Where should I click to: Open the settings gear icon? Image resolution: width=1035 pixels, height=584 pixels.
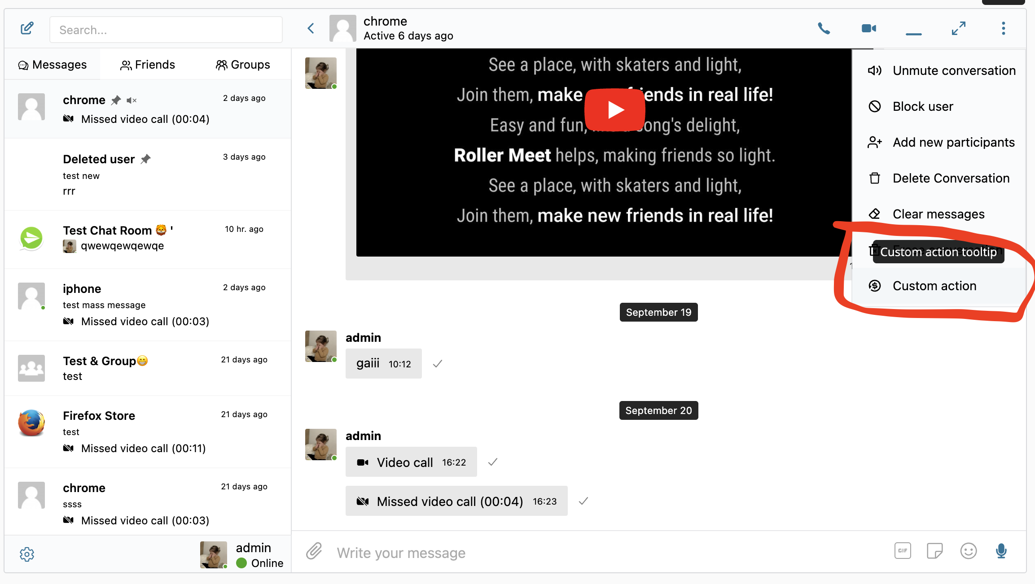[x=27, y=554]
